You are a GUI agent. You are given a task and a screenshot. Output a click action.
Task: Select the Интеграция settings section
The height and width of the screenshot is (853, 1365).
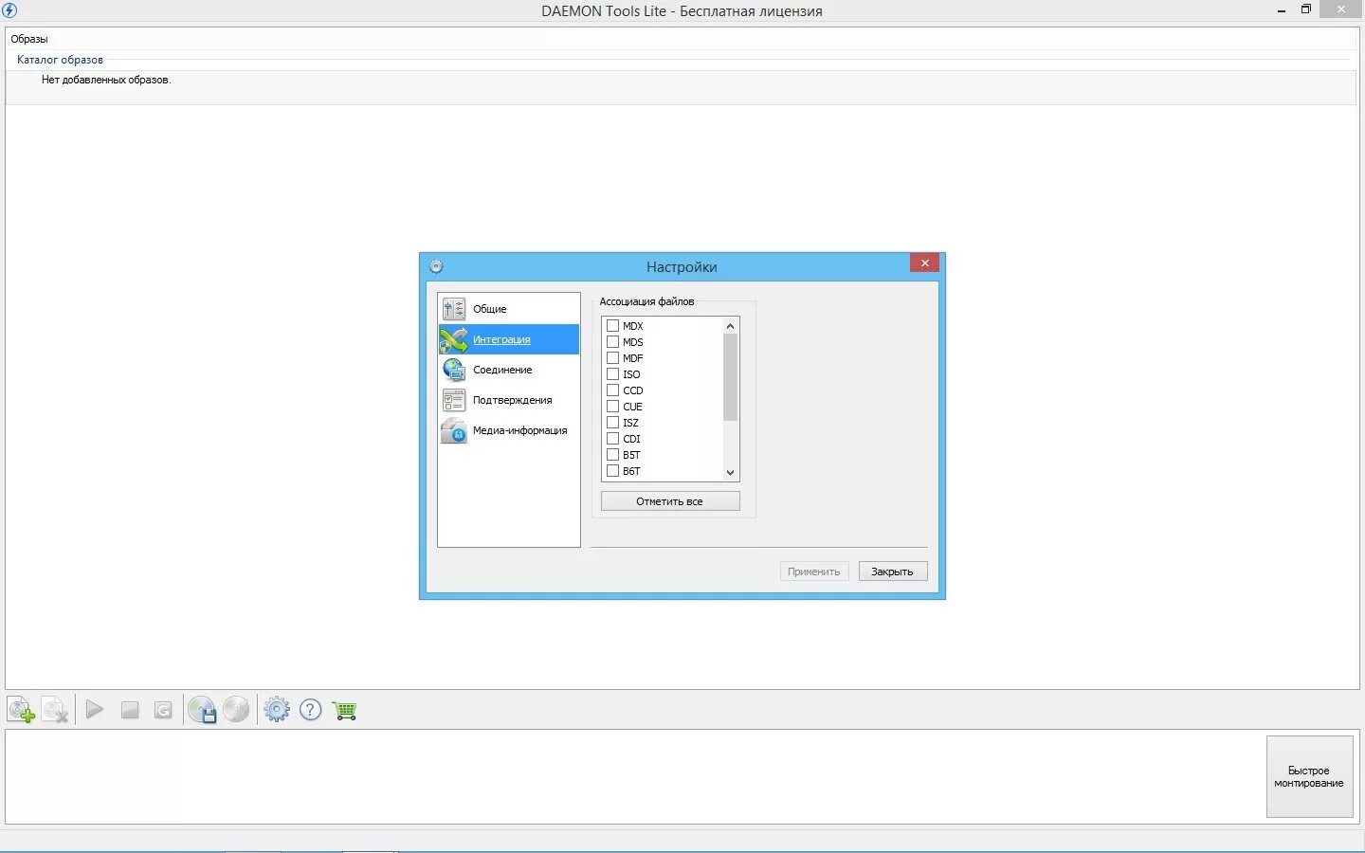[509, 339]
